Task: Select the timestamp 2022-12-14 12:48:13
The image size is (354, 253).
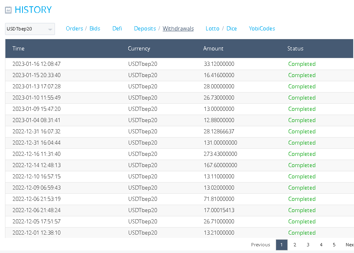Action: (37, 165)
